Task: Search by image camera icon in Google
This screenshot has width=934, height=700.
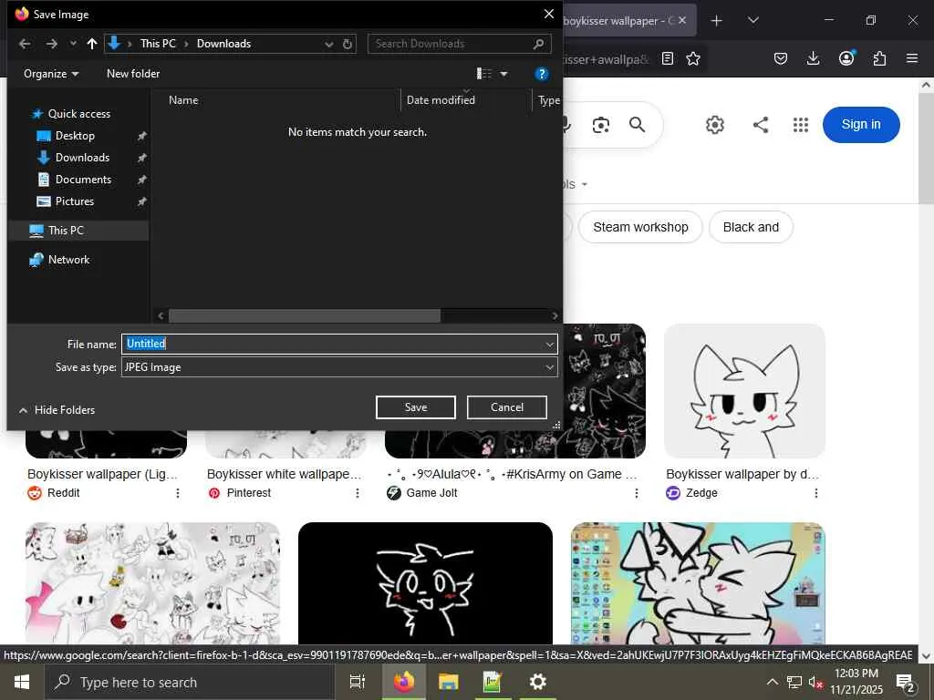Action: point(600,125)
